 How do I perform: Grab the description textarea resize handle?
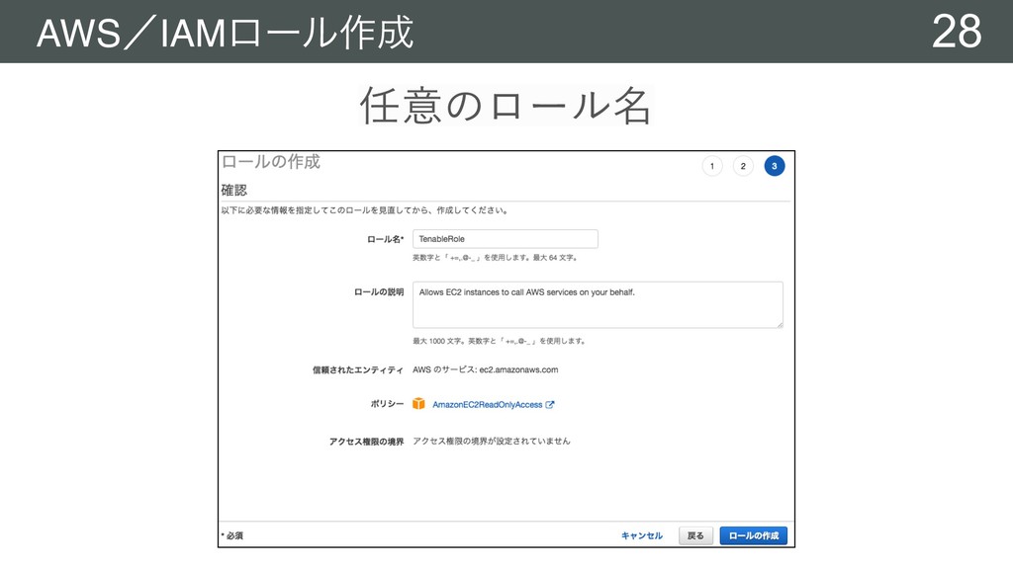coord(780,324)
